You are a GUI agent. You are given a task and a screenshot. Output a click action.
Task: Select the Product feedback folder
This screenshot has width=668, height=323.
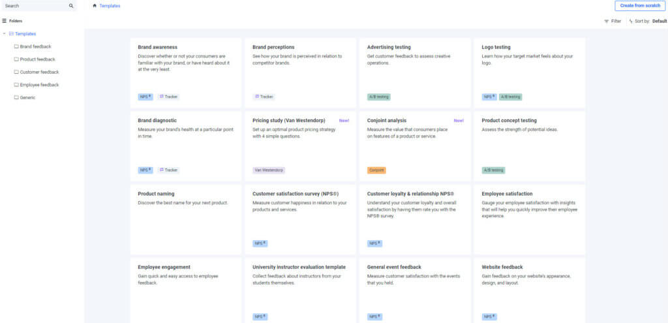click(x=37, y=59)
